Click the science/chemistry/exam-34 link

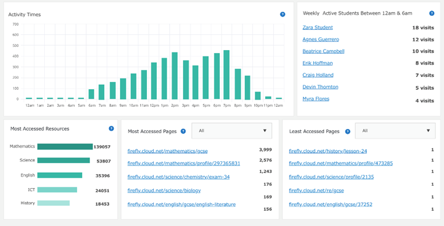point(178,177)
